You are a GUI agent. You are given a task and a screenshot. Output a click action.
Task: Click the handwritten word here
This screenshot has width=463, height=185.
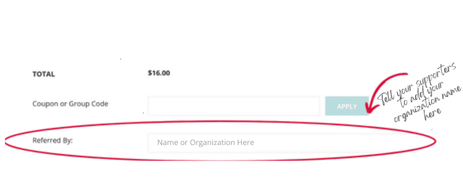[433, 115]
